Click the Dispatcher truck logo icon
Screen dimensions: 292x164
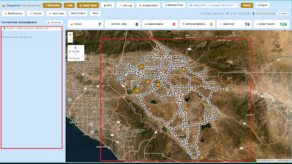point(3,6)
